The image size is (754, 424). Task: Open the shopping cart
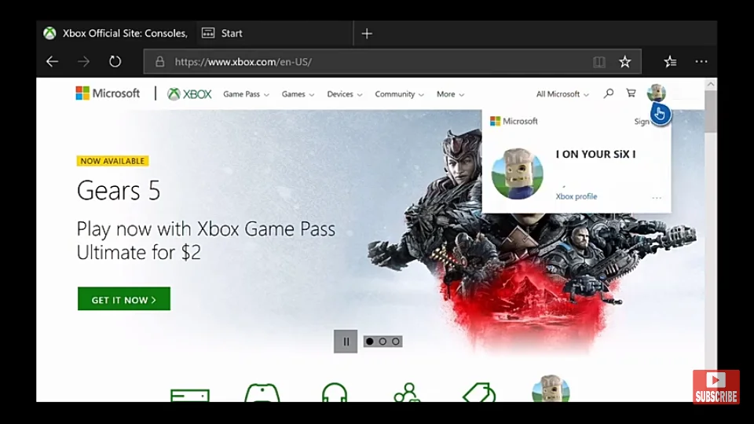631,93
